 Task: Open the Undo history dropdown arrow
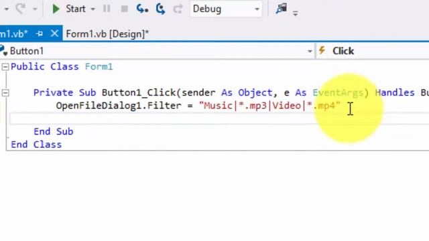click(x=6, y=9)
